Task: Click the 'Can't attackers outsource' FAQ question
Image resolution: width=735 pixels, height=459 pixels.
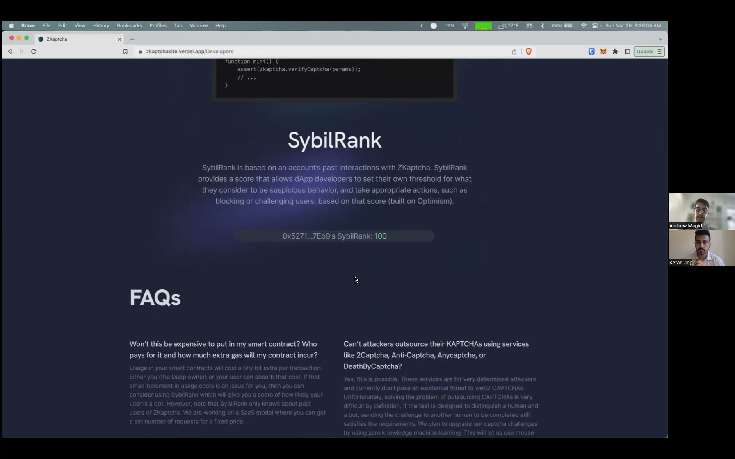Action: click(436, 355)
